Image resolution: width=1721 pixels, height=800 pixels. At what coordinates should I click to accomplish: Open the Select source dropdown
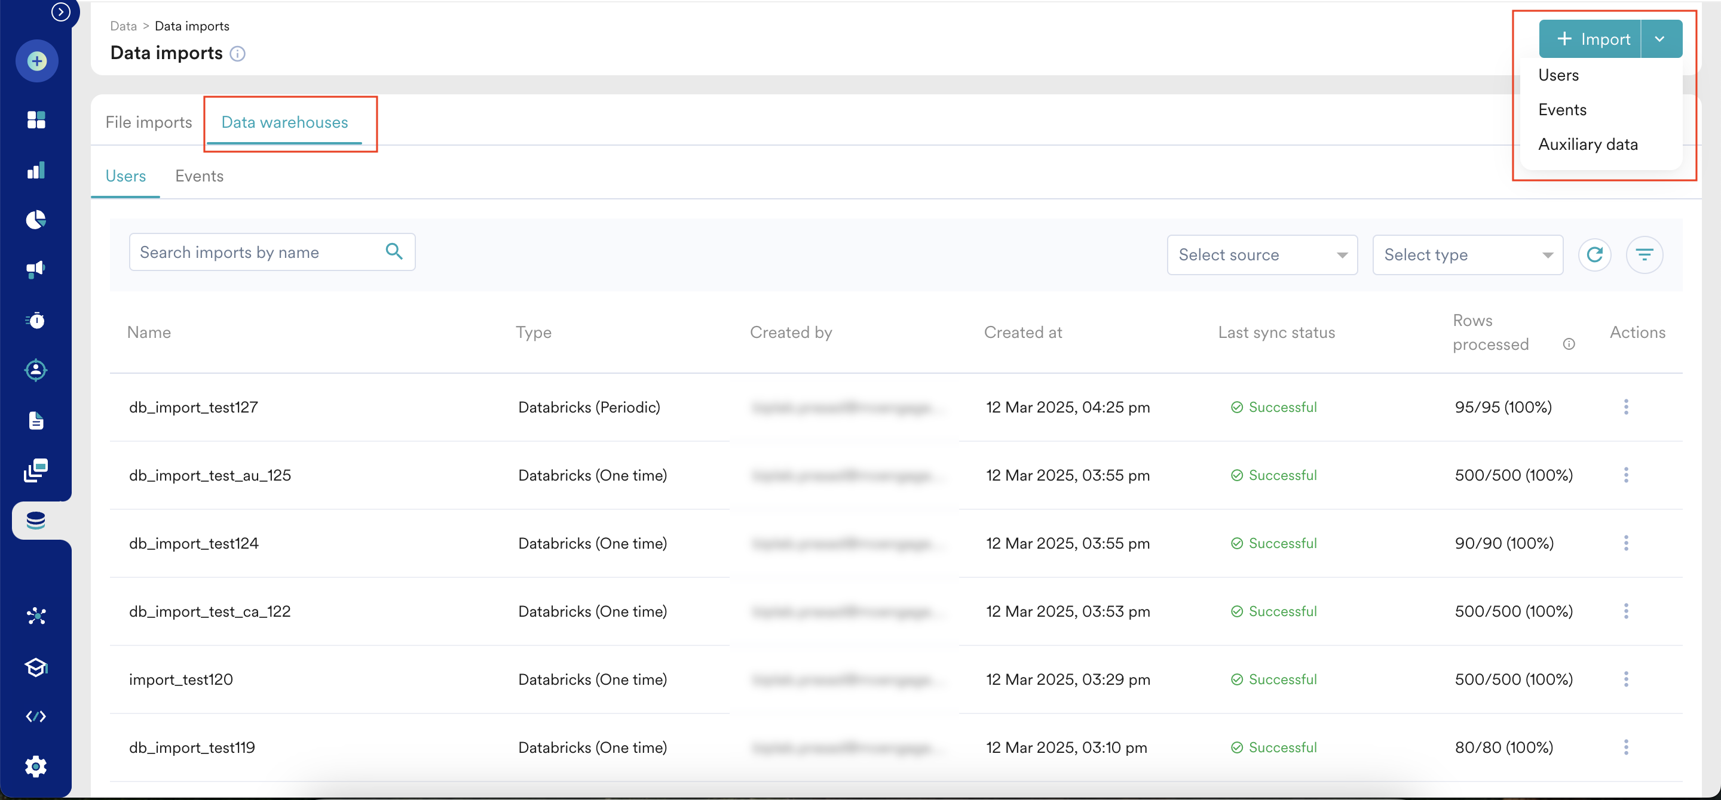(x=1261, y=254)
